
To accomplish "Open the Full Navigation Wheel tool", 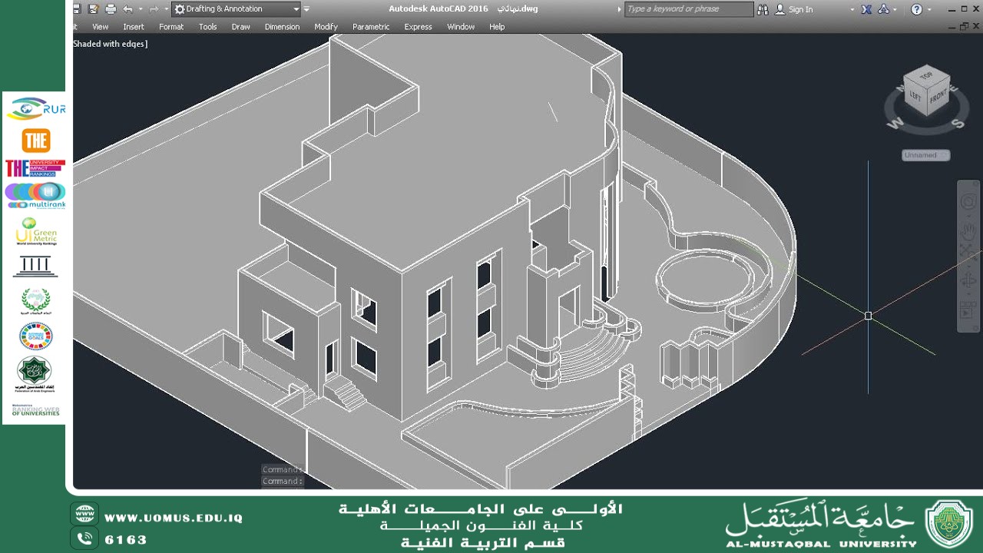I will click(968, 203).
